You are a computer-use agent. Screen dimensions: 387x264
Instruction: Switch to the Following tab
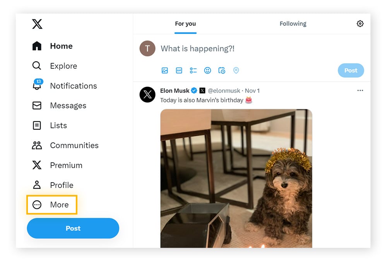[x=293, y=24]
